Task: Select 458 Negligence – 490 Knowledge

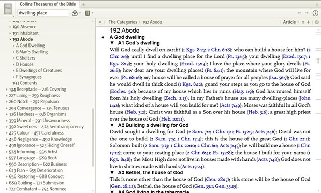Action: [40, 139]
